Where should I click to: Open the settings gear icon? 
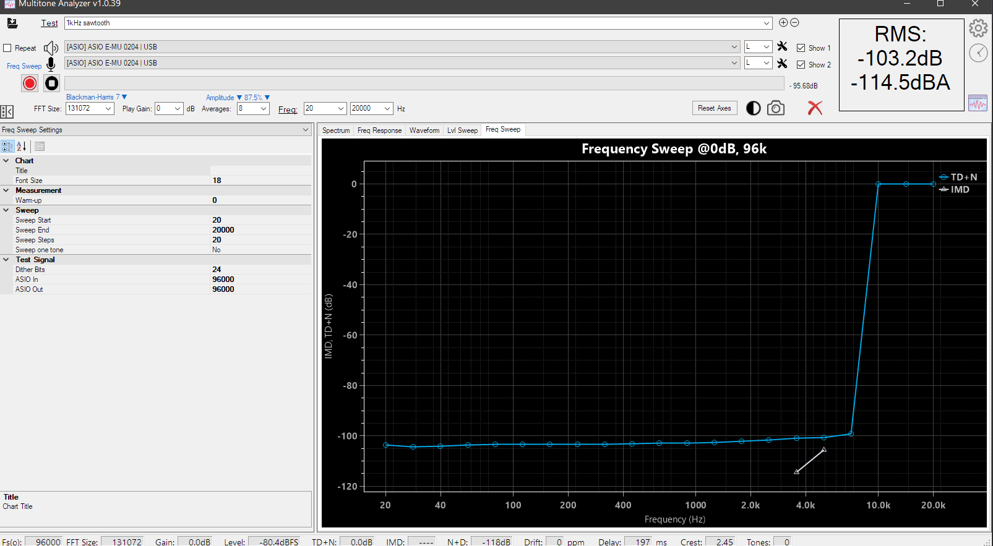tap(978, 28)
